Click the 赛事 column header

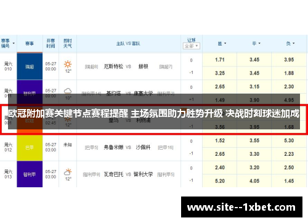(x=30, y=44)
